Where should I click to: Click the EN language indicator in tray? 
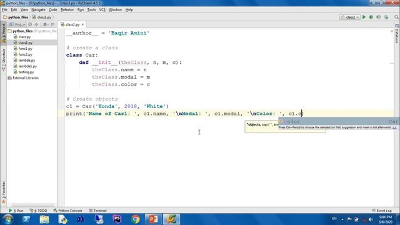[x=334, y=219]
